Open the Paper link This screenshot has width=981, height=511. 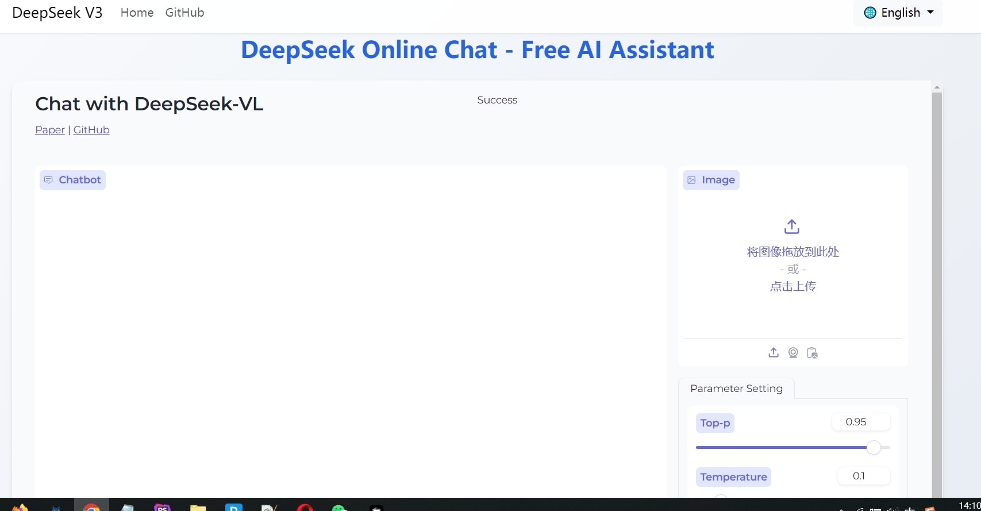click(50, 130)
